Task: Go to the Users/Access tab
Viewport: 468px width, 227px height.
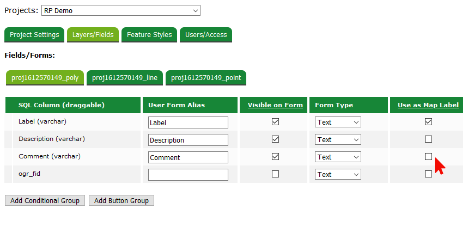Action: [206, 35]
